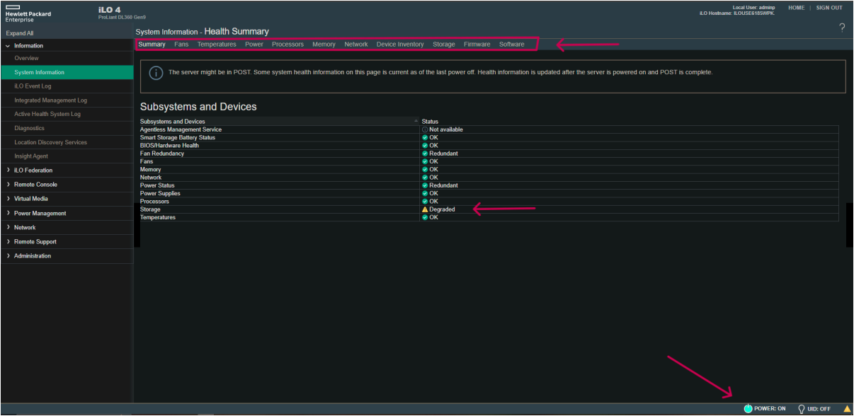The image size is (854, 416).
Task: Click the HOME link
Action: coord(796,8)
